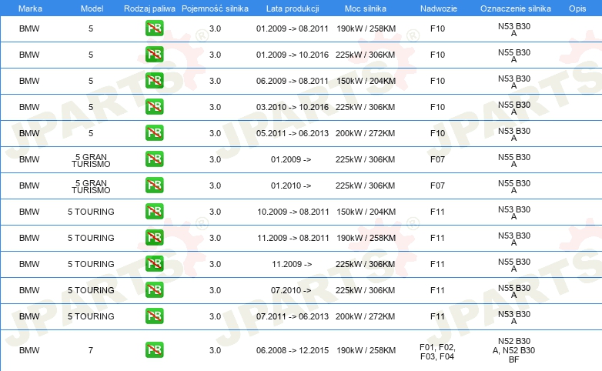Click the Lata produkcji column header
602x371 pixels.
tap(293, 8)
